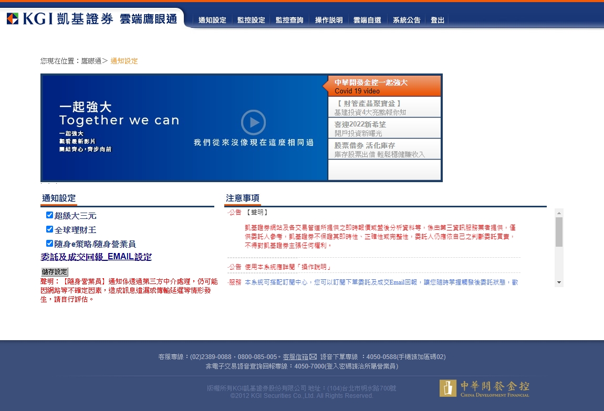Click the 注意事項 scroll up arrow
This screenshot has width=604, height=411.
559,213
